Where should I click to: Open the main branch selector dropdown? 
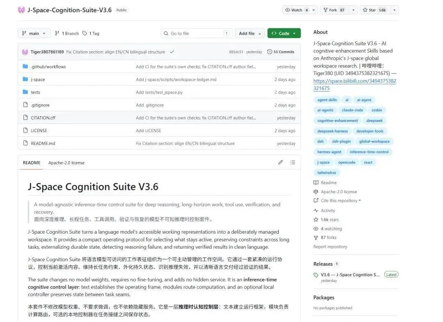pos(34,33)
